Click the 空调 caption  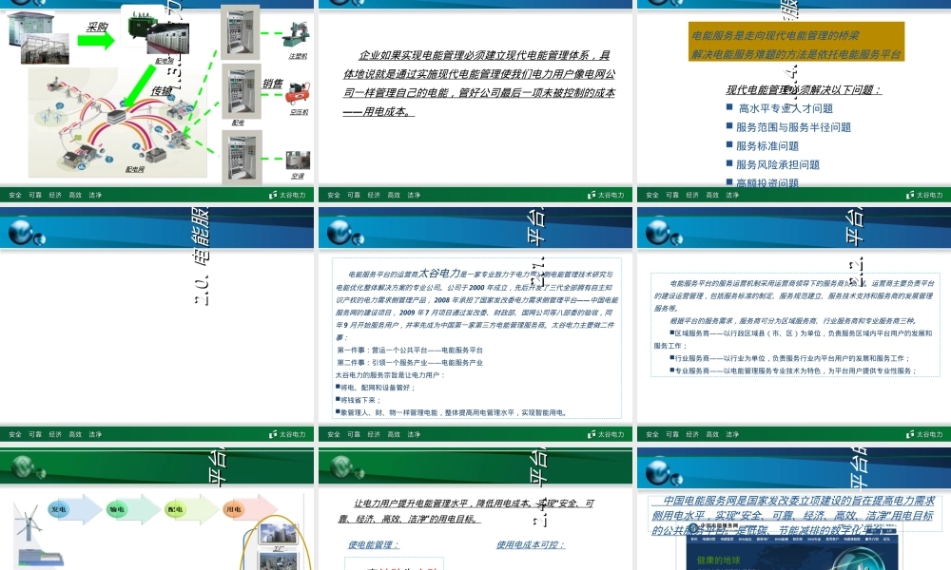pyautogui.click(x=298, y=176)
